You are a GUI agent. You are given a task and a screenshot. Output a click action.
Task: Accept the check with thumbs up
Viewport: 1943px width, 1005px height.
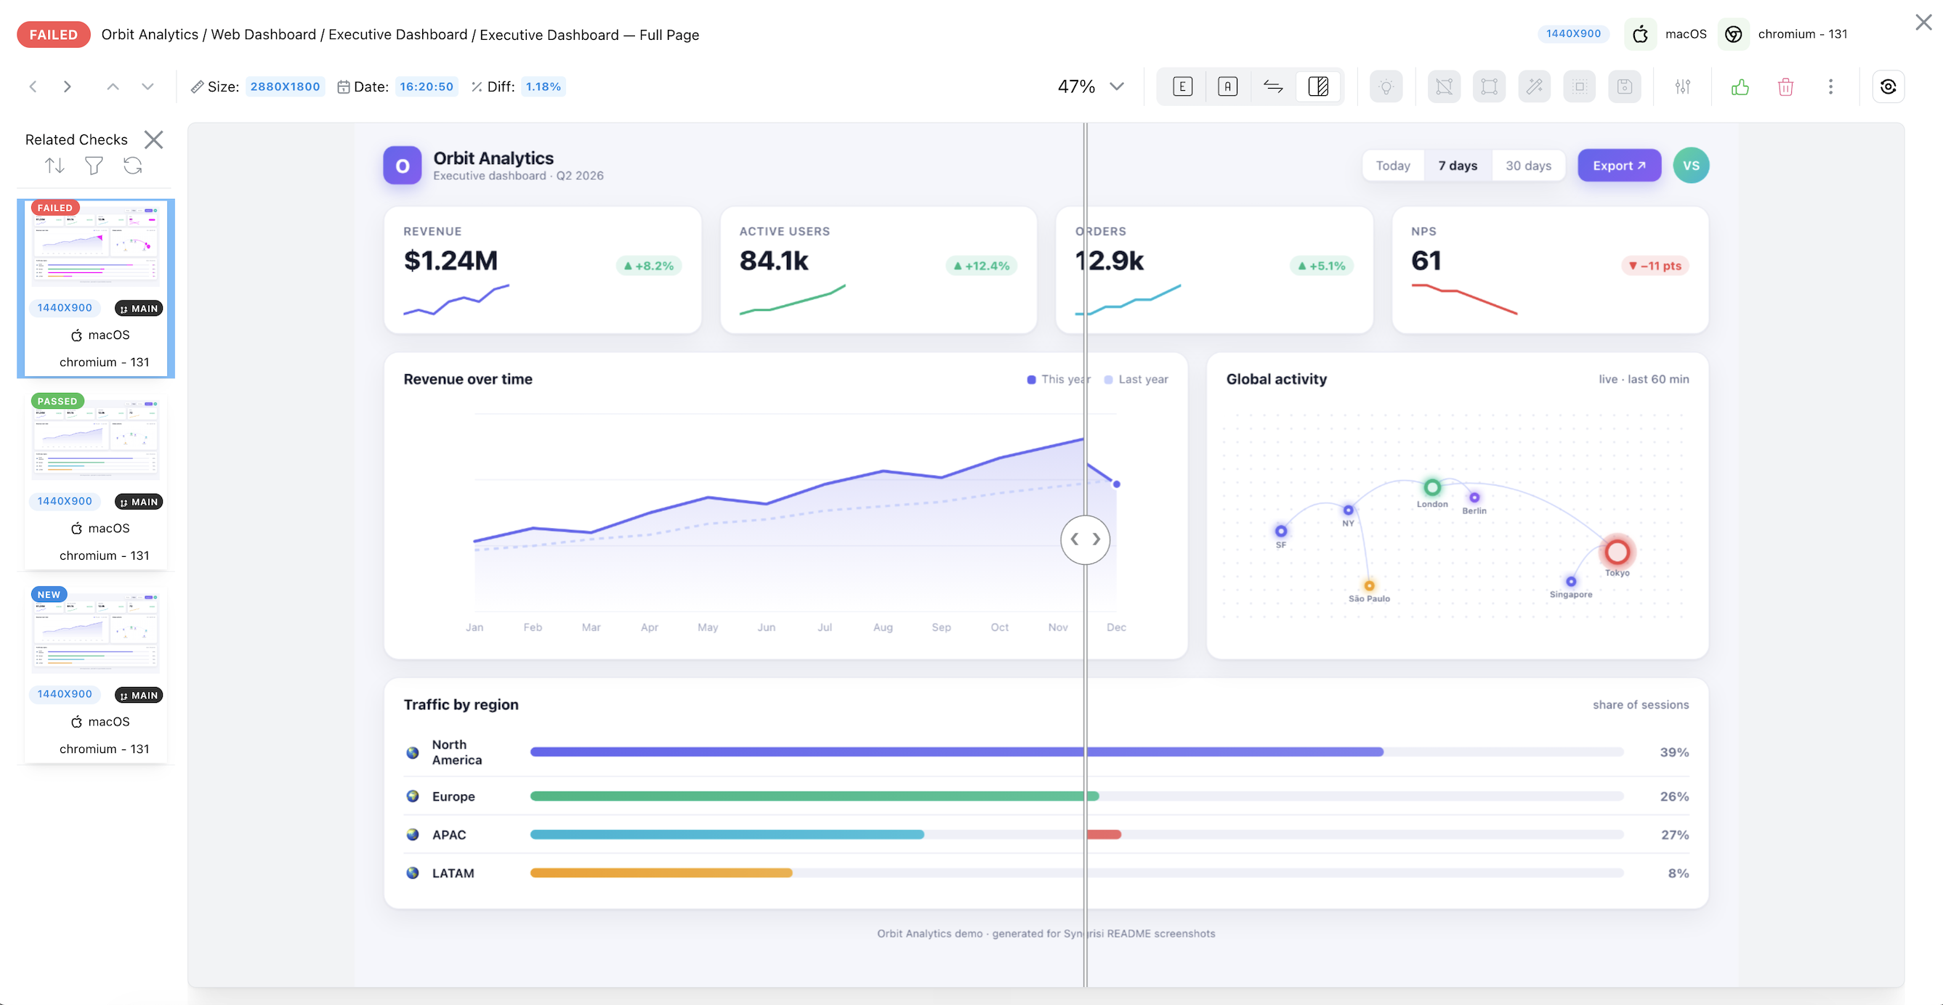click(1740, 86)
